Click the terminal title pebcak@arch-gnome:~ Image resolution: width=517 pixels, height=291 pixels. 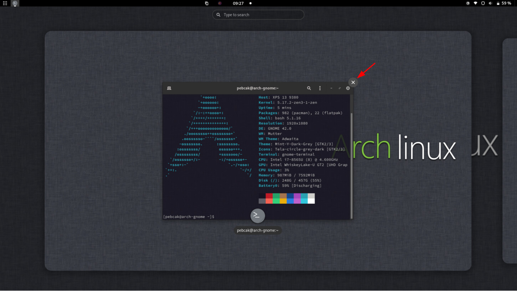click(257, 88)
